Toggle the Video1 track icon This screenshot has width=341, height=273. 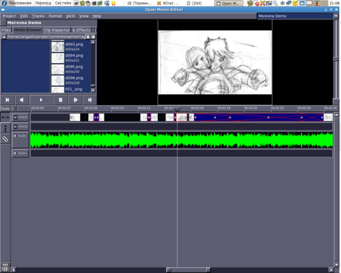tap(16, 117)
